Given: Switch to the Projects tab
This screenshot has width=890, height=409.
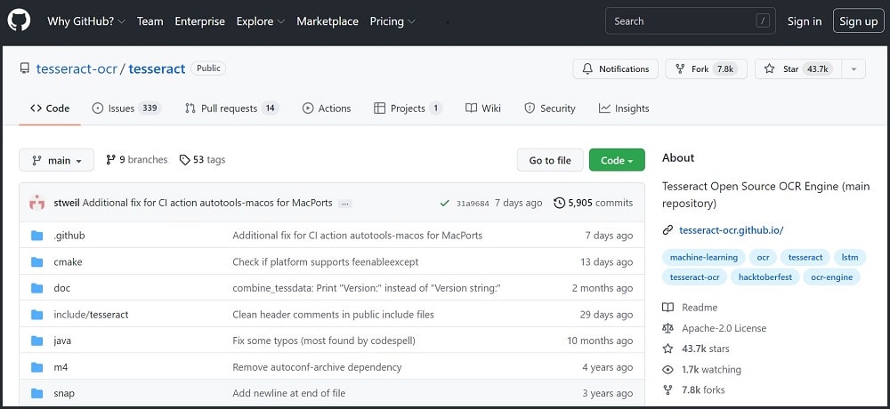Looking at the screenshot, I should coord(409,108).
